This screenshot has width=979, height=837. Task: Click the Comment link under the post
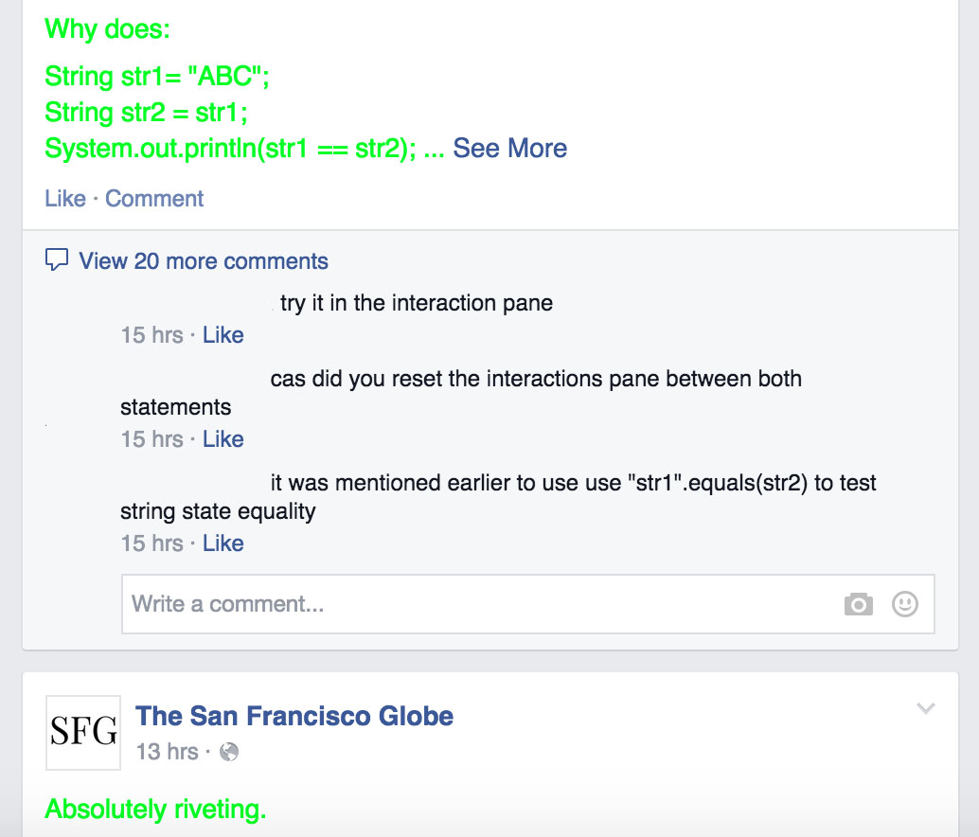click(x=154, y=199)
